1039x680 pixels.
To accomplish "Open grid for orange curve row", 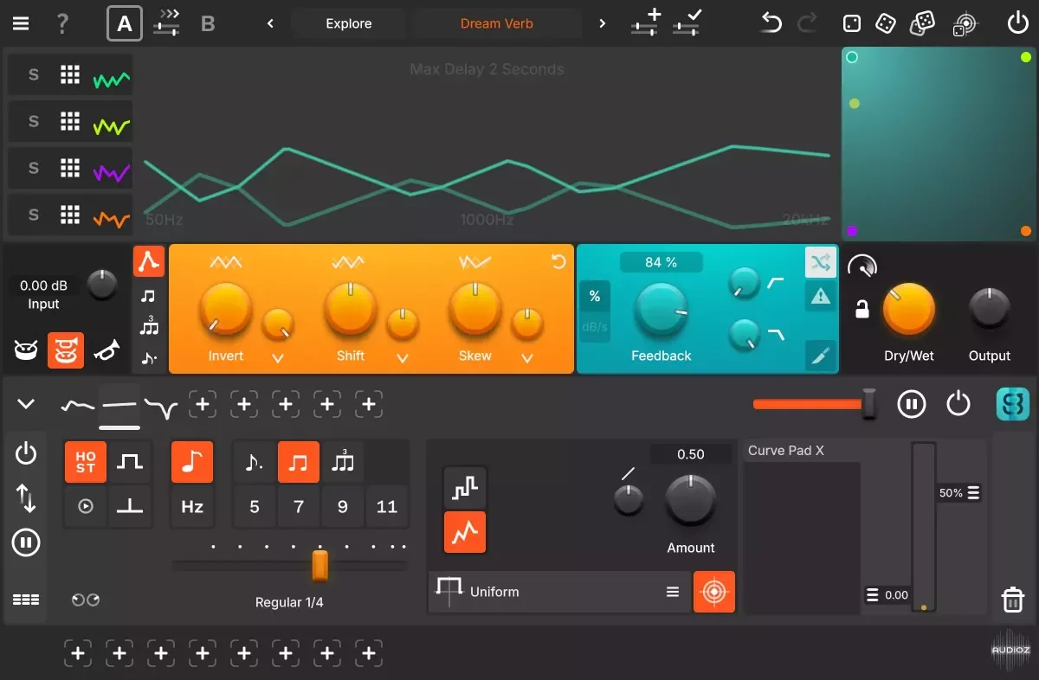I will tap(70, 215).
